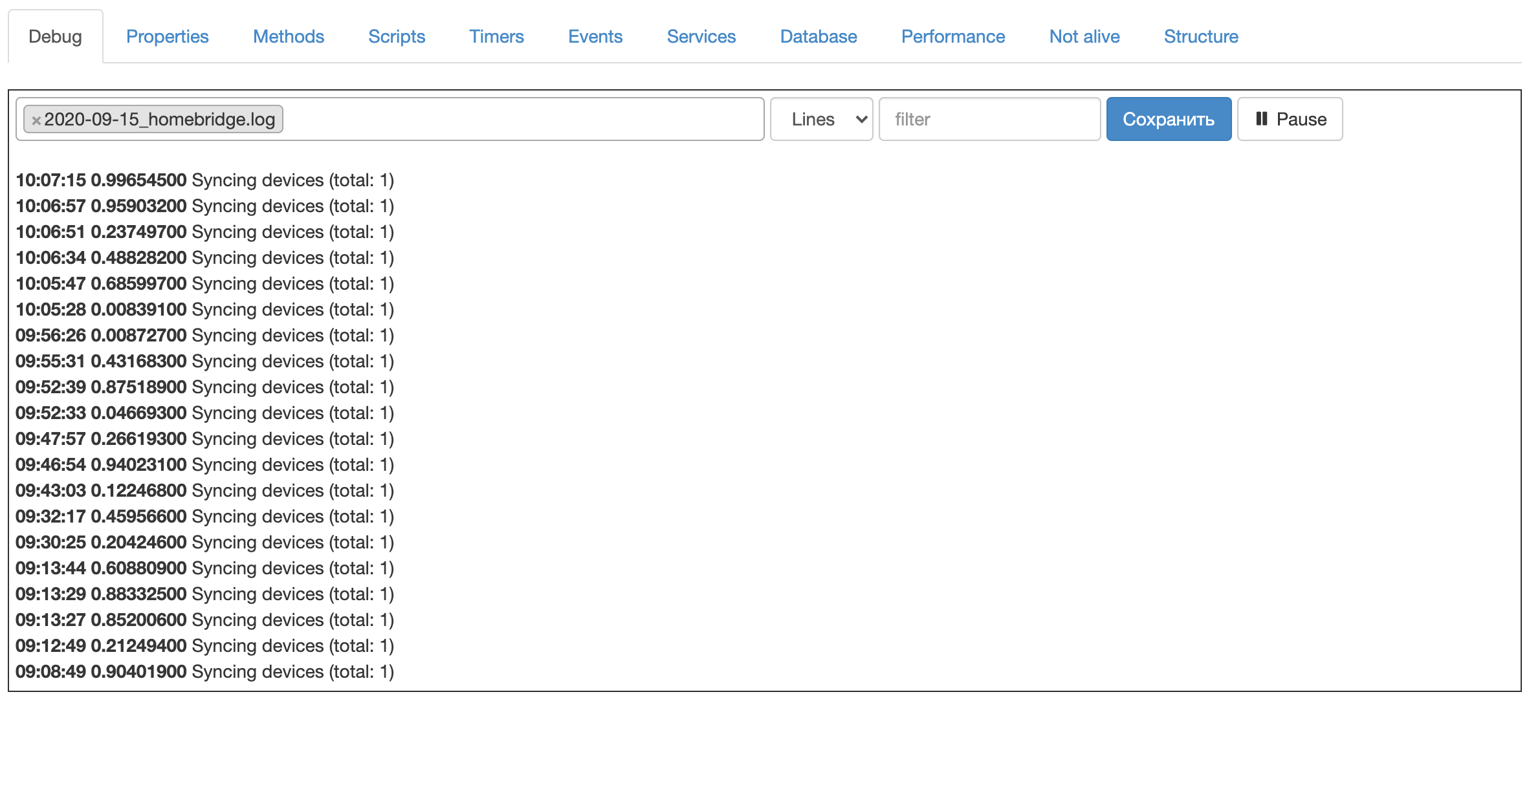Image resolution: width=1540 pixels, height=789 pixels.
Task: Click the filter input field
Action: tap(989, 119)
